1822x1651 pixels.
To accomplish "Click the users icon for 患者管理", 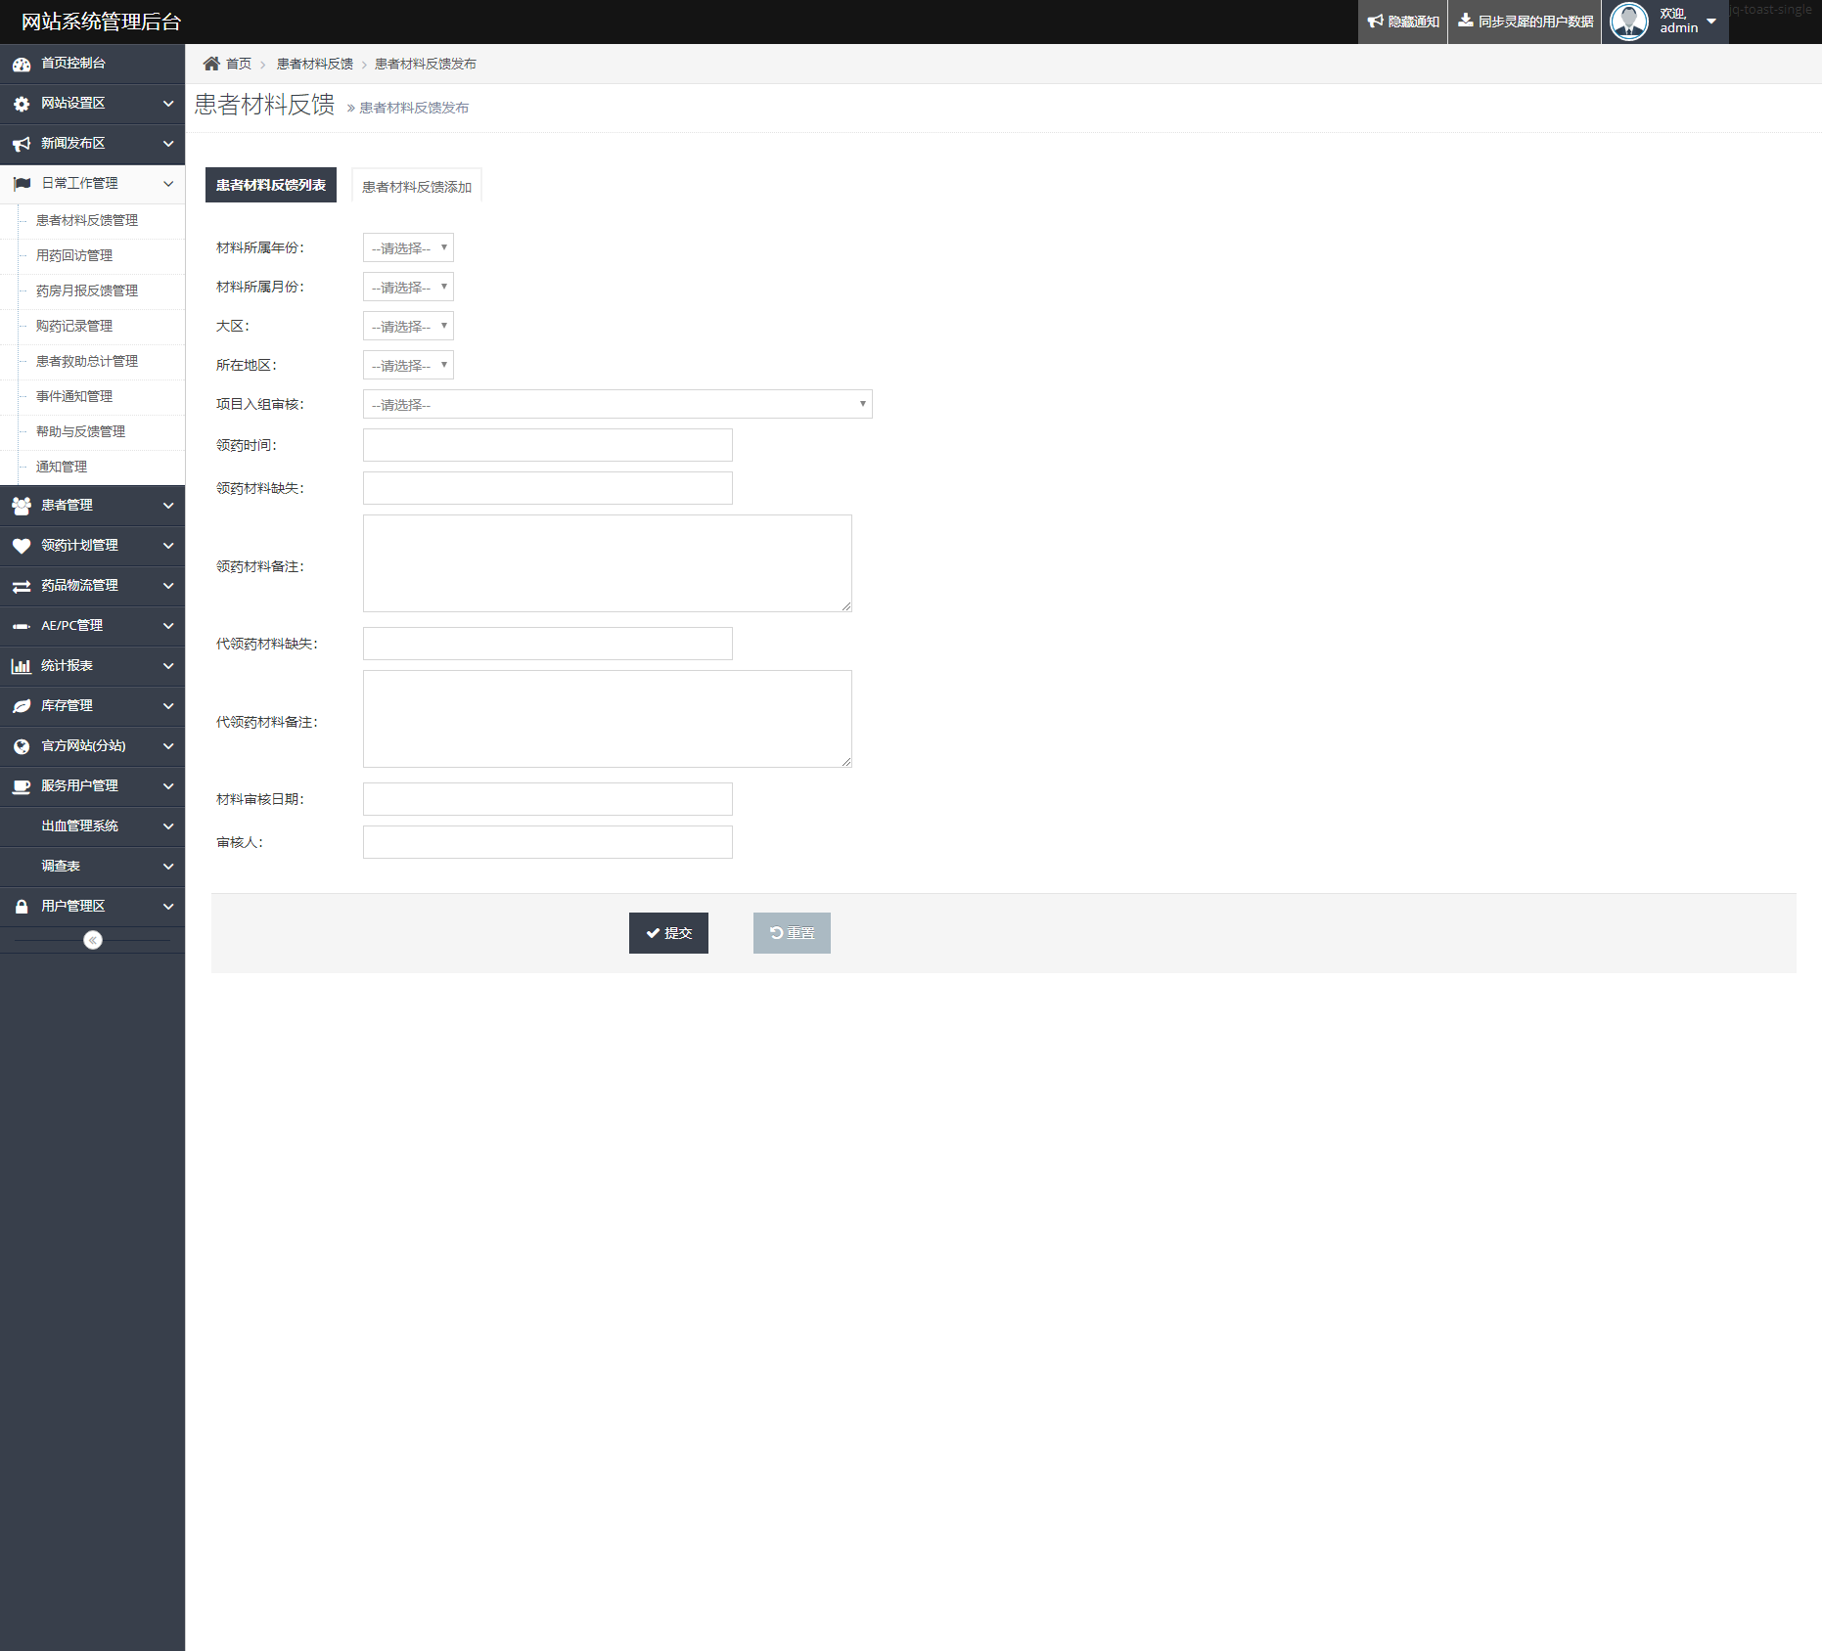I will coord(22,506).
